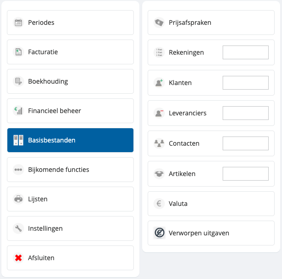Open Leveranciers via its label

pyautogui.click(x=187, y=113)
